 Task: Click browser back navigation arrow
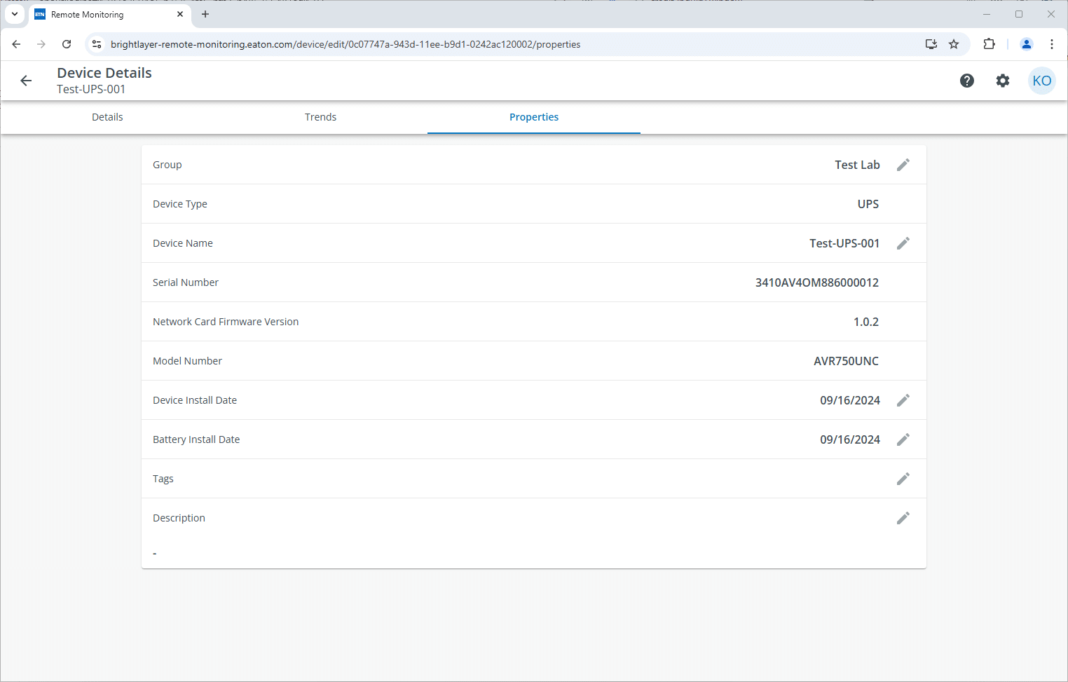(x=16, y=44)
